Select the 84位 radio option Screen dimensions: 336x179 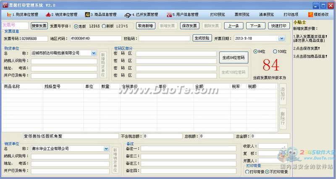255,52
